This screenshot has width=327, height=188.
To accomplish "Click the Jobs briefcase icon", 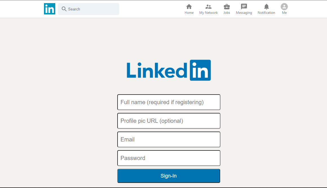I will (227, 7).
